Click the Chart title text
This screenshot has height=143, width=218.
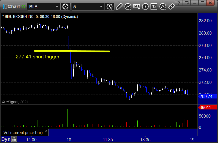click(x=14, y=7)
